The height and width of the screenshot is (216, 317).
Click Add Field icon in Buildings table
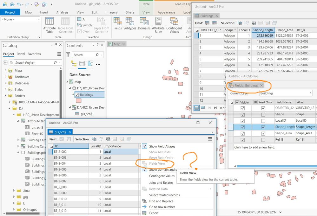[207, 23]
